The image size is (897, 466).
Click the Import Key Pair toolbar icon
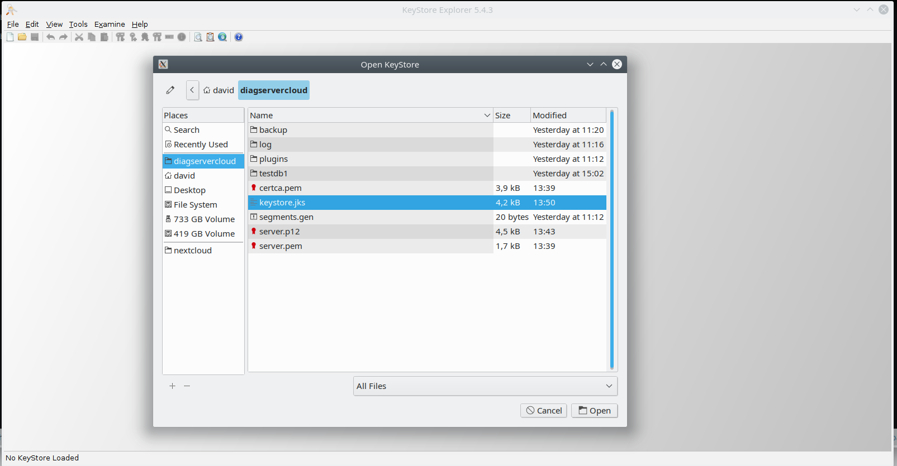coord(157,37)
